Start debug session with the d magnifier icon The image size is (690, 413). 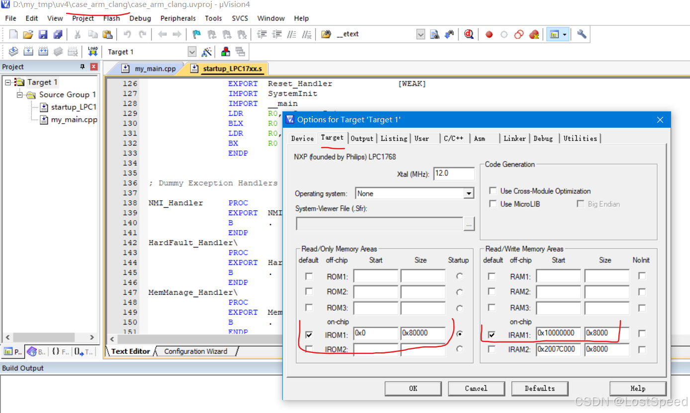(x=468, y=34)
